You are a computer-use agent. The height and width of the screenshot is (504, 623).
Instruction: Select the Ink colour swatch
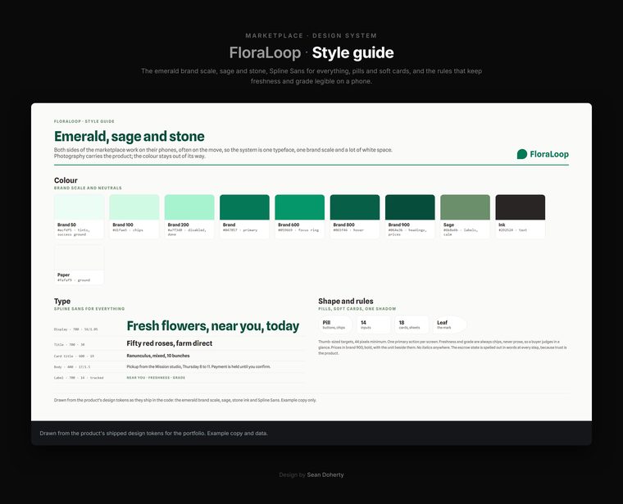point(521,216)
